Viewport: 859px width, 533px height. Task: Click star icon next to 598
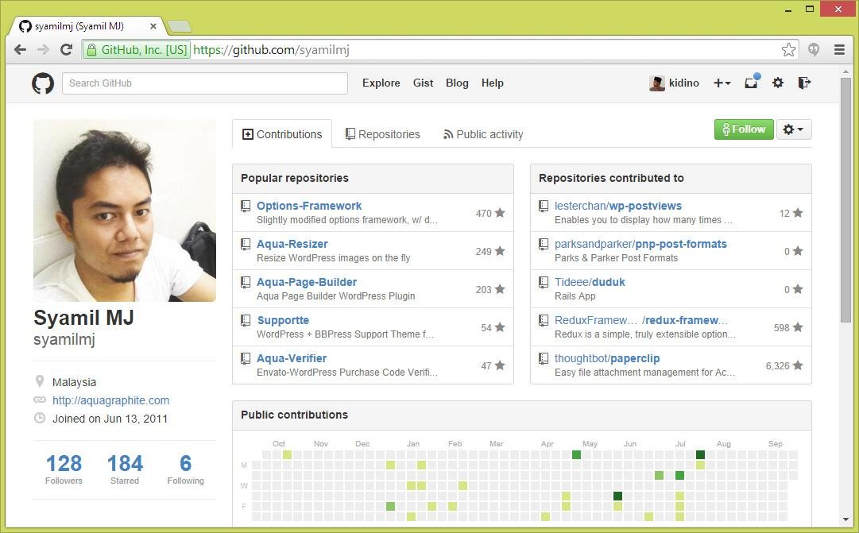click(x=798, y=327)
